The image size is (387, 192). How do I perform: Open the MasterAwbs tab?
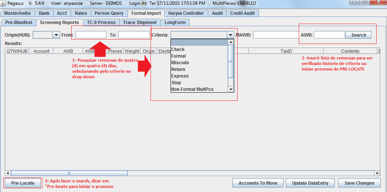click(18, 13)
